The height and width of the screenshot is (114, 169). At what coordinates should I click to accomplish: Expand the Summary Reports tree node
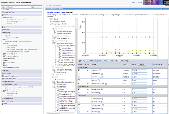51,21
